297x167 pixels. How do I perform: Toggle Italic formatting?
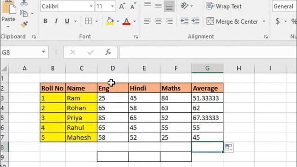[56, 21]
